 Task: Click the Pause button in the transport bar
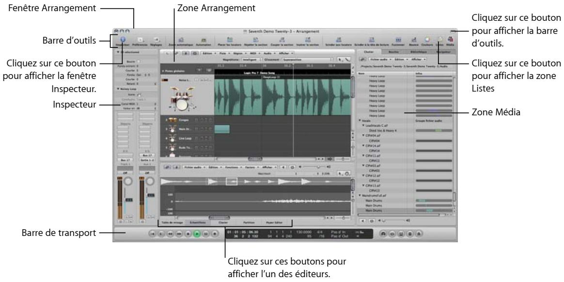(x=206, y=234)
